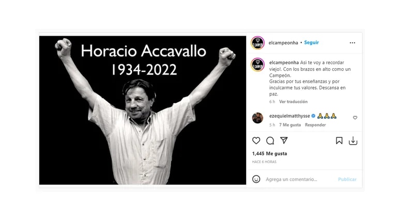Open comments via speech bubble icon
The image size is (397, 223).
pos(270,140)
